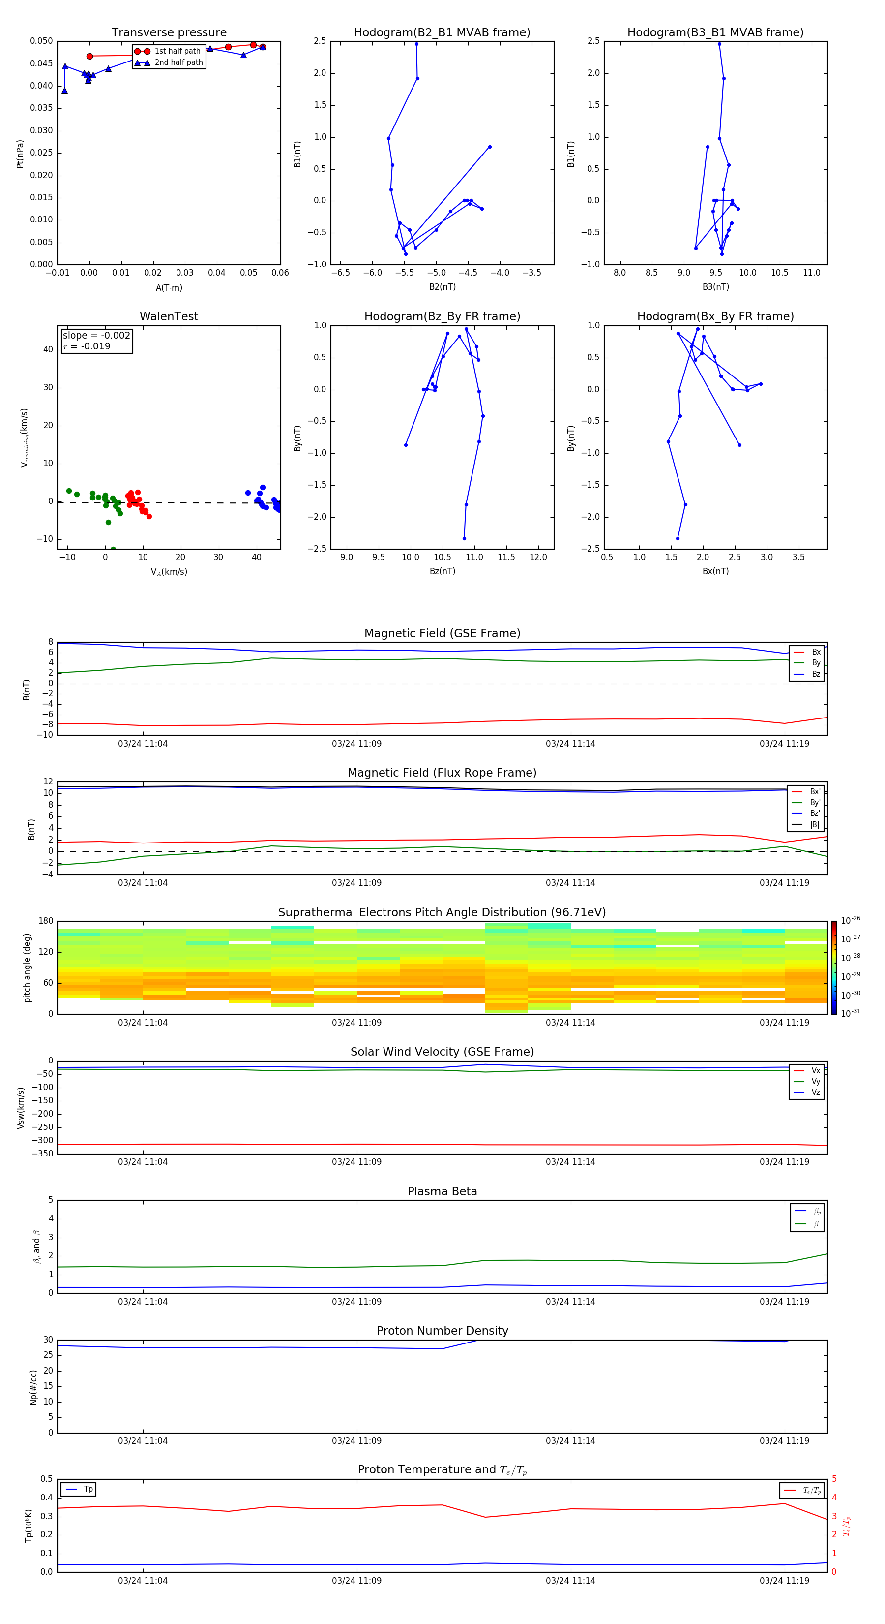Click the B3(nT) x-axis label
The image size is (885, 1624).
point(715,287)
